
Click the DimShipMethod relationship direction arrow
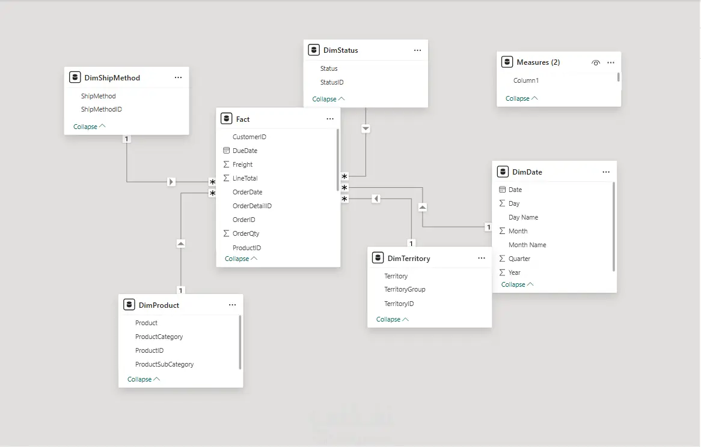tap(171, 181)
